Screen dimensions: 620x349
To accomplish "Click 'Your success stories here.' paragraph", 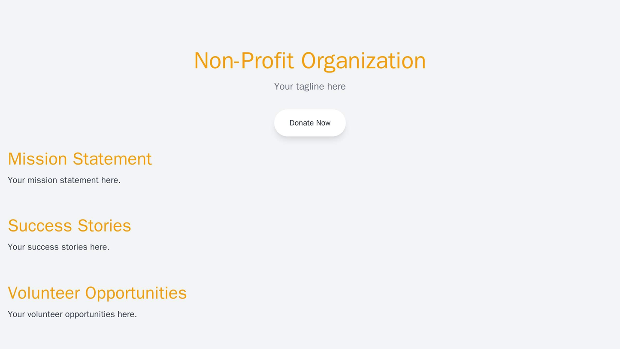I will point(58,247).
